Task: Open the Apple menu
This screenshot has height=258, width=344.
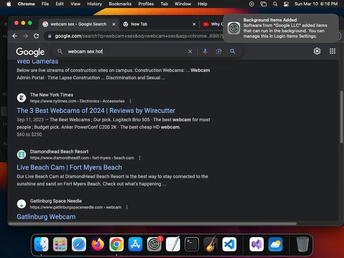Action: click(x=9, y=4)
